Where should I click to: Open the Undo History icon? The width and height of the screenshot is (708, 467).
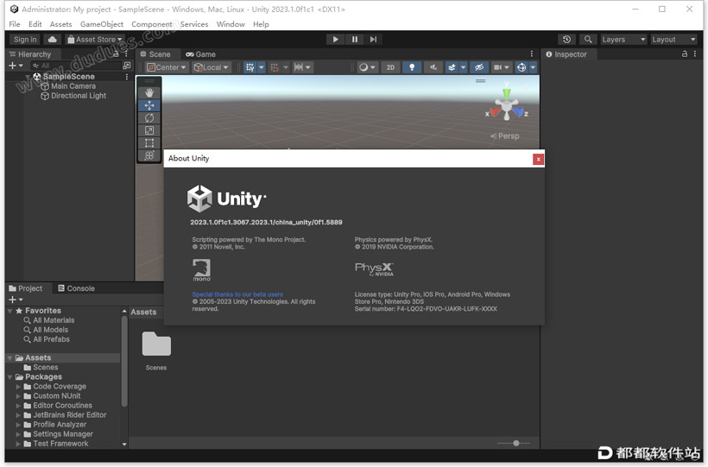coord(566,40)
